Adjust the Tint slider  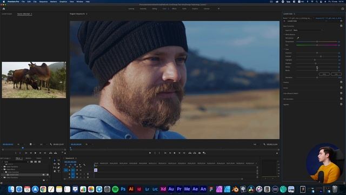click(317, 45)
